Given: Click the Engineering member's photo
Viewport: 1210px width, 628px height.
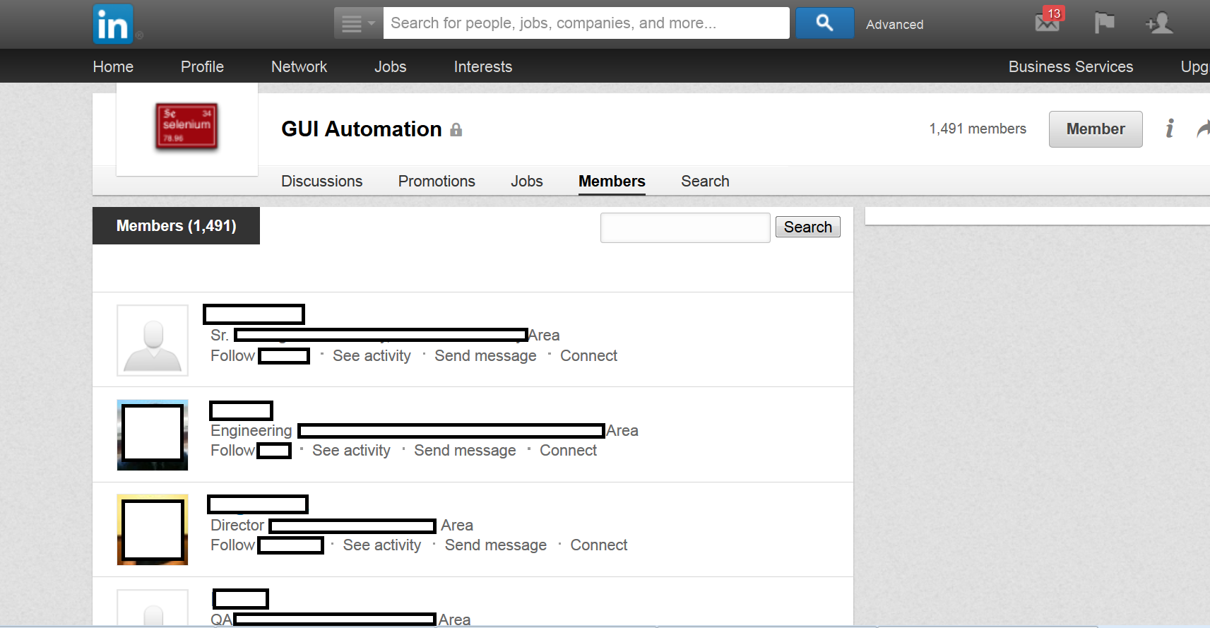Looking at the screenshot, I should pyautogui.click(x=153, y=435).
